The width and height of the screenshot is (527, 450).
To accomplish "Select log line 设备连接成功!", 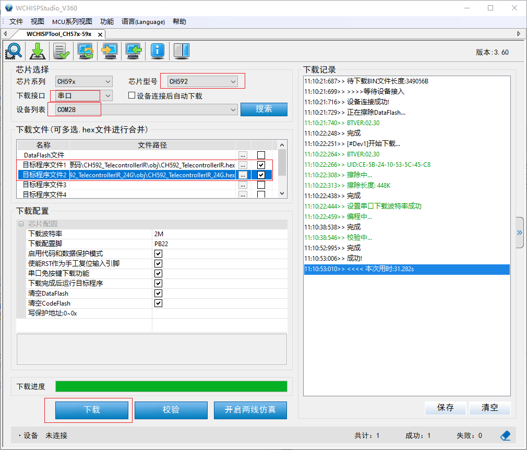I will 406,102.
